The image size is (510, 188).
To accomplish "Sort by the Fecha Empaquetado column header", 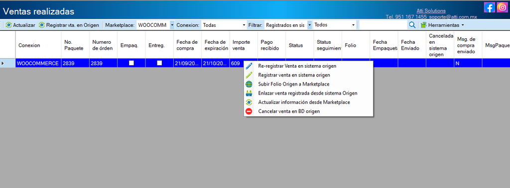I will [384, 45].
